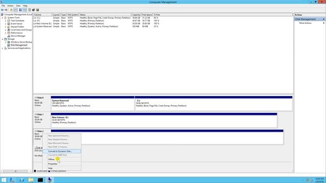Collapse the Storage node
Viewport: 326px width, 183px height.
3,39
